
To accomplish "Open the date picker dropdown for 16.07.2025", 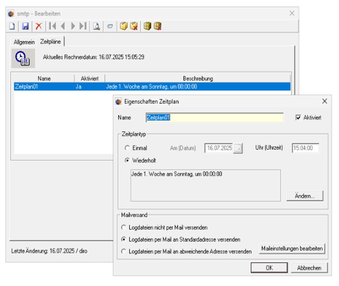I will (237, 148).
